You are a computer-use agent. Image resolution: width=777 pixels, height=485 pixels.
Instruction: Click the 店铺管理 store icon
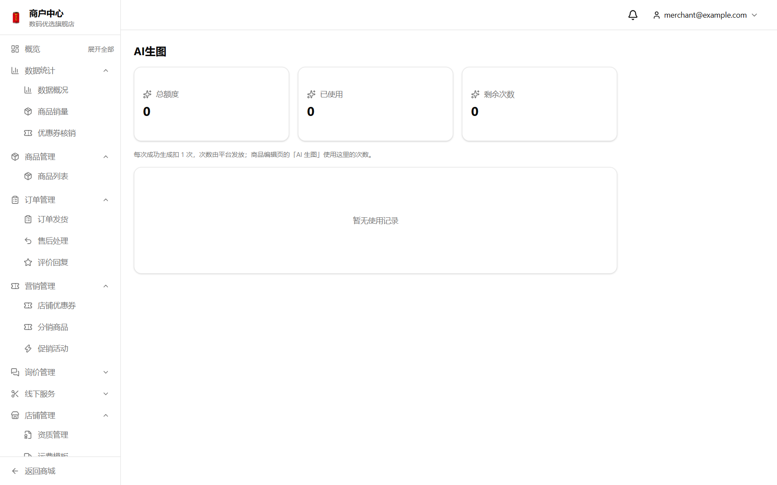point(15,416)
